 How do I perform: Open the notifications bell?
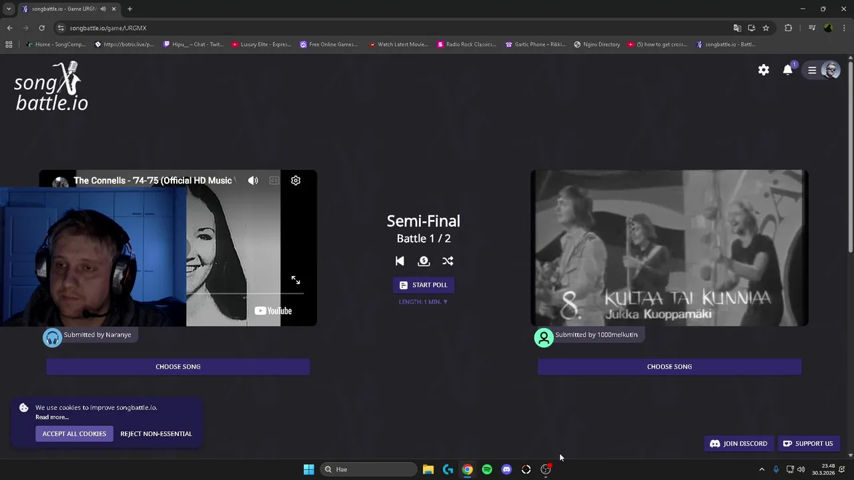click(788, 70)
